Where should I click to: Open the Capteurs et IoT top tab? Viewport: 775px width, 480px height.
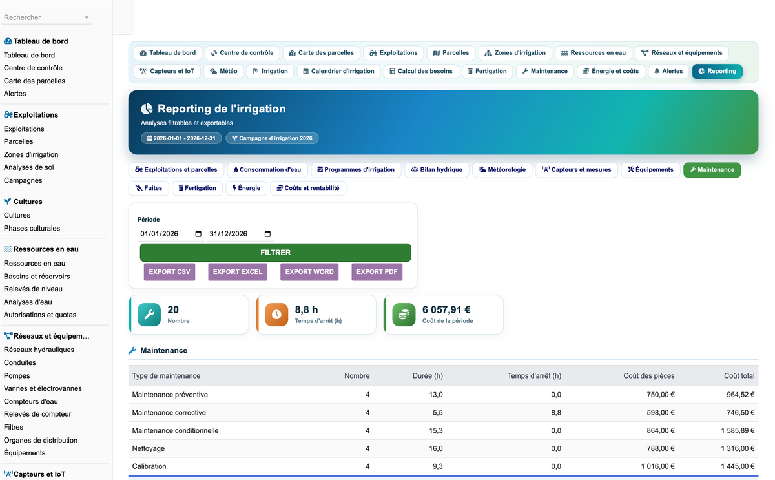click(167, 71)
